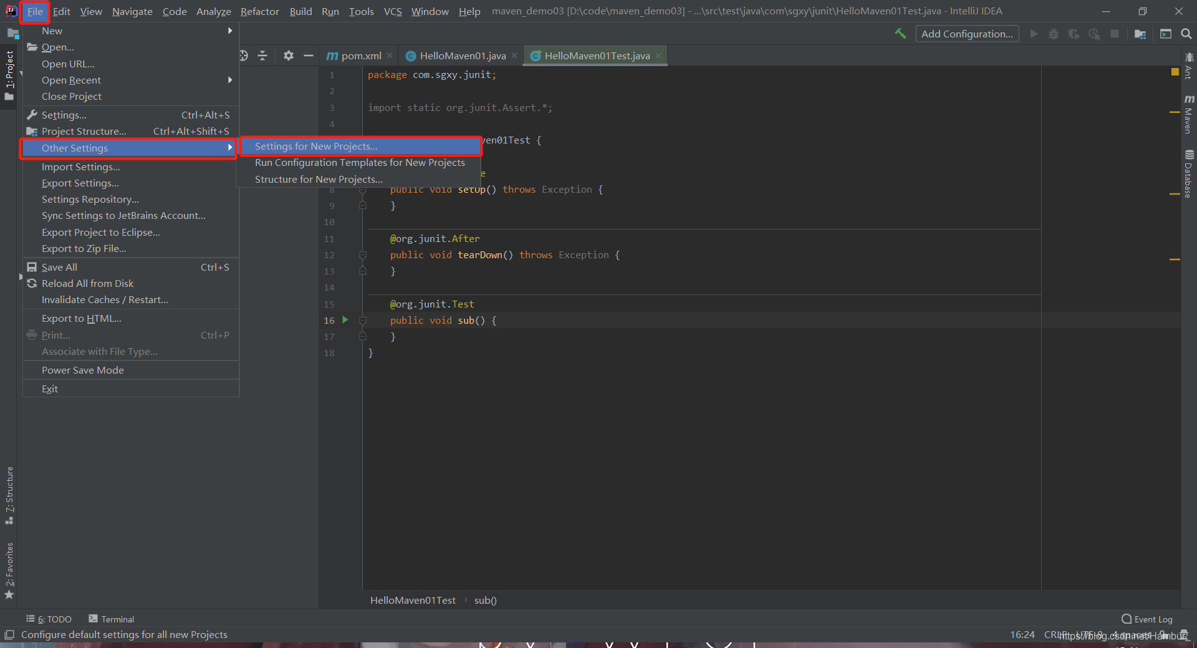The height and width of the screenshot is (648, 1197).
Task: Open Search Everywhere magnifier icon
Action: [x=1186, y=34]
